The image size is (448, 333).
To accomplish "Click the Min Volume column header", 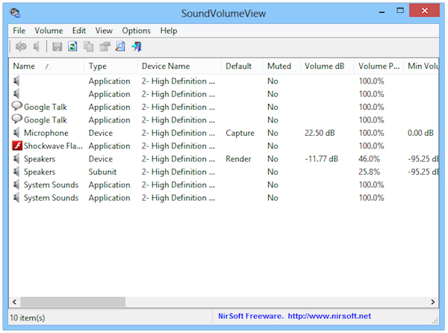I will pos(421,66).
